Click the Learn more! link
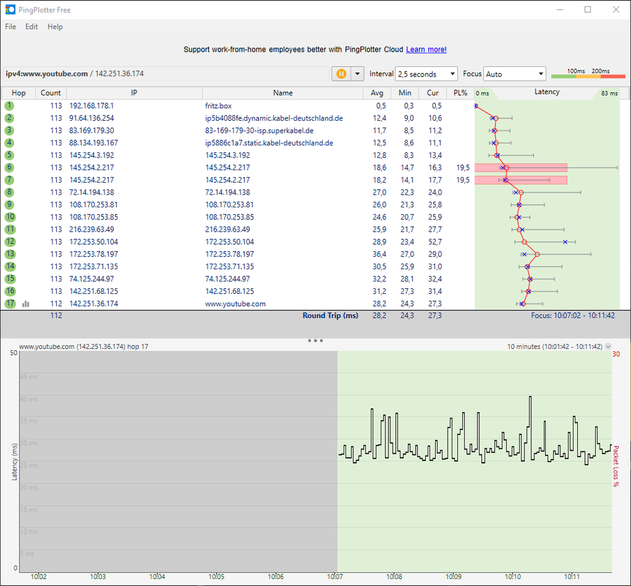This screenshot has width=631, height=586. [426, 49]
